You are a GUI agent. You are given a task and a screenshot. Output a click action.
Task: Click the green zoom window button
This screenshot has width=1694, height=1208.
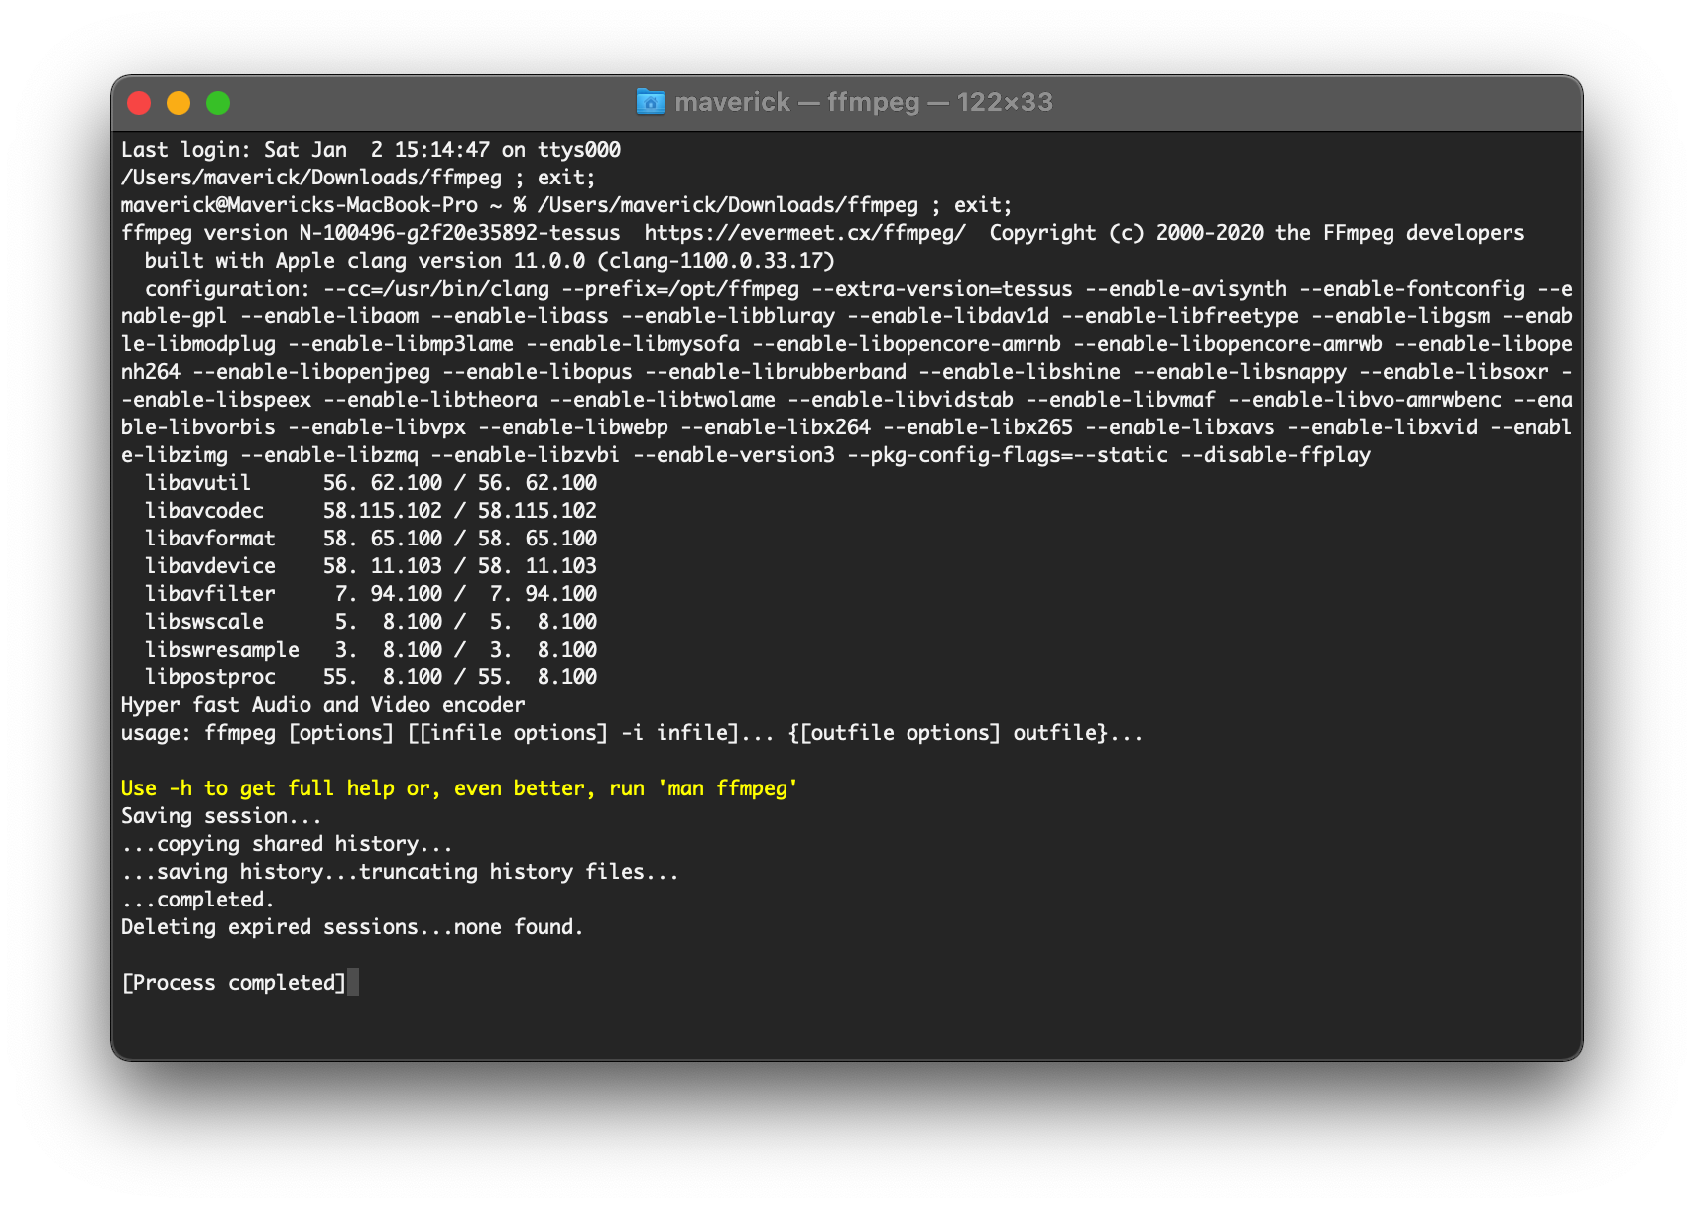(x=218, y=103)
